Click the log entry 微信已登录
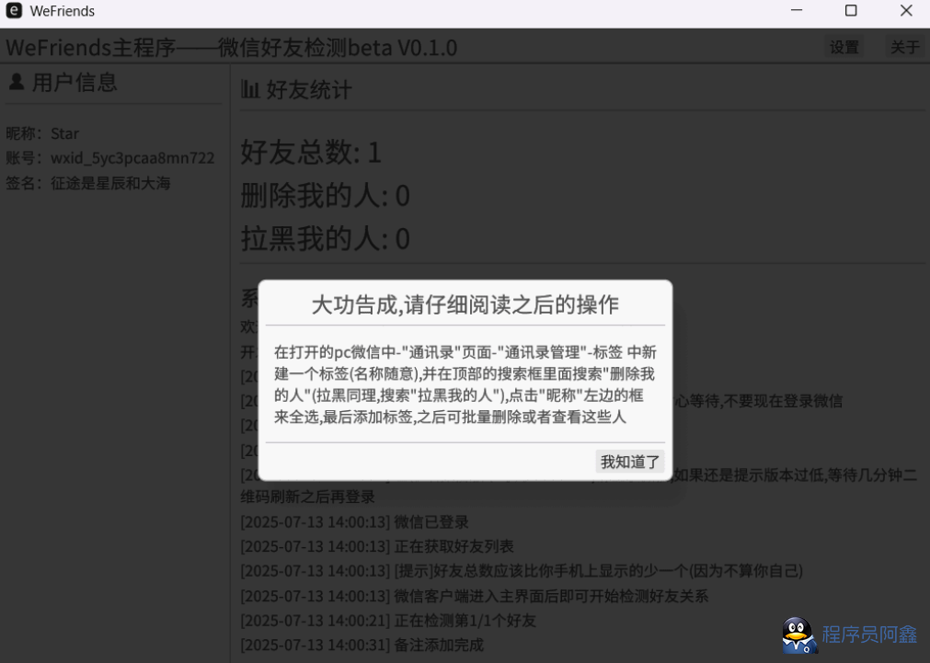930x663 pixels. click(354, 522)
